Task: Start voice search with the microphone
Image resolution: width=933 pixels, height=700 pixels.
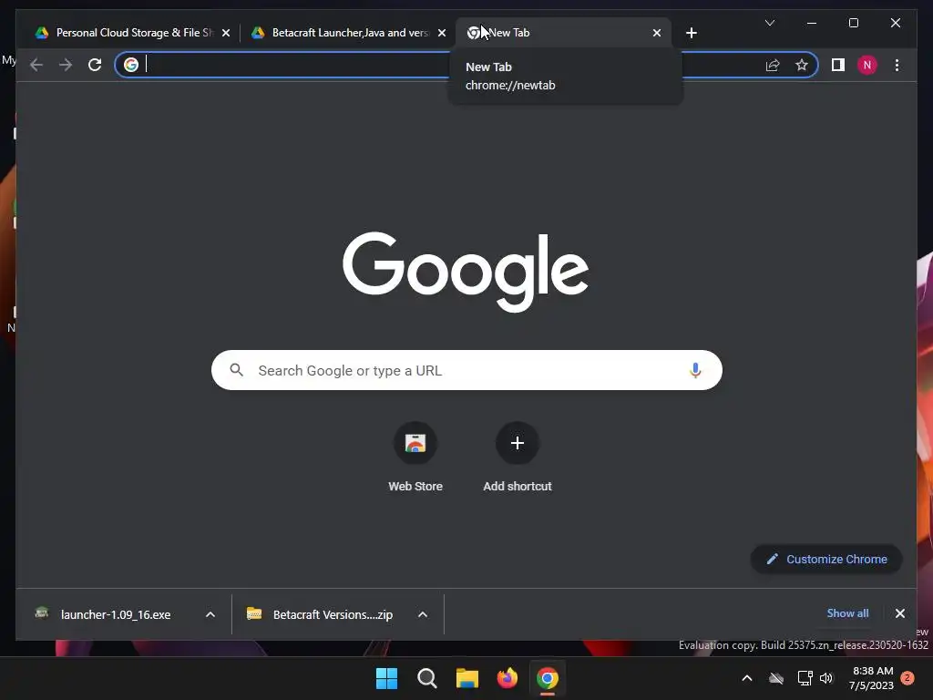Action: click(695, 370)
